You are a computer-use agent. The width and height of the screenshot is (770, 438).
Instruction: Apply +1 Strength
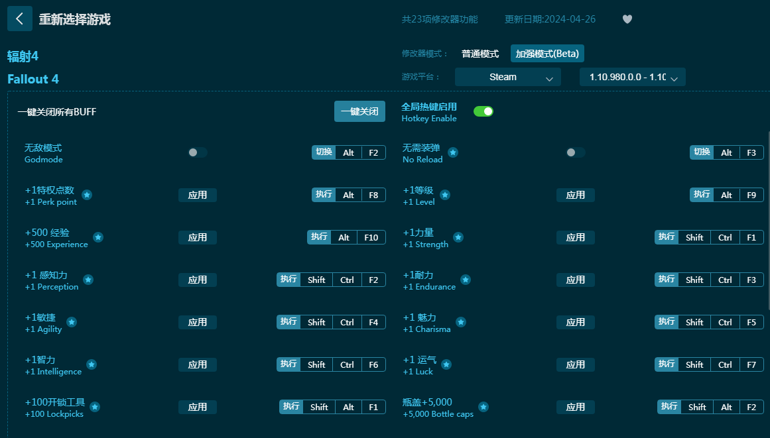[x=576, y=237]
